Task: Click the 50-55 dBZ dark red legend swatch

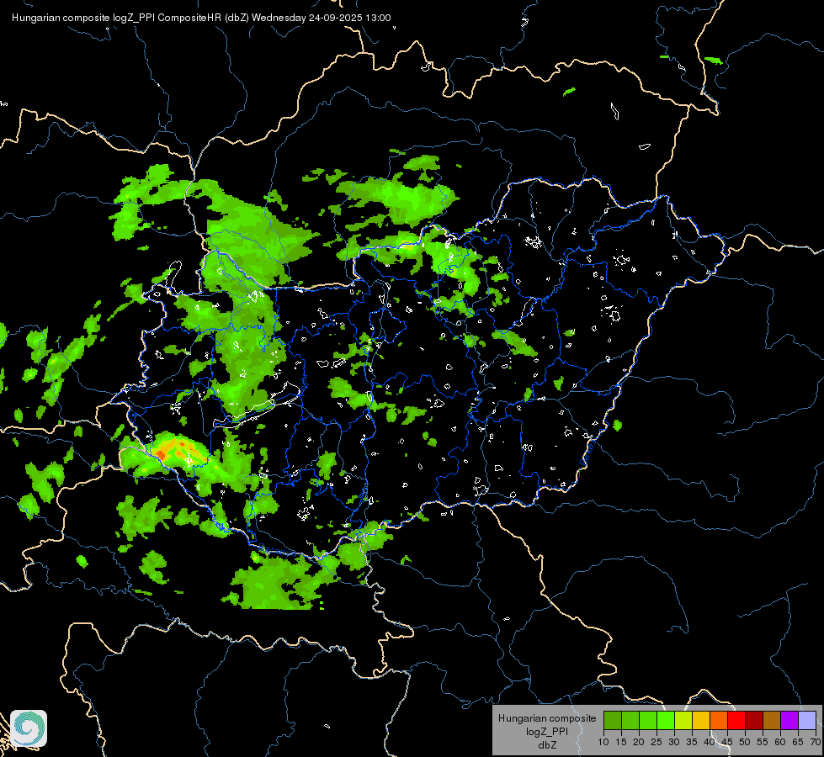Action: pyautogui.click(x=754, y=721)
